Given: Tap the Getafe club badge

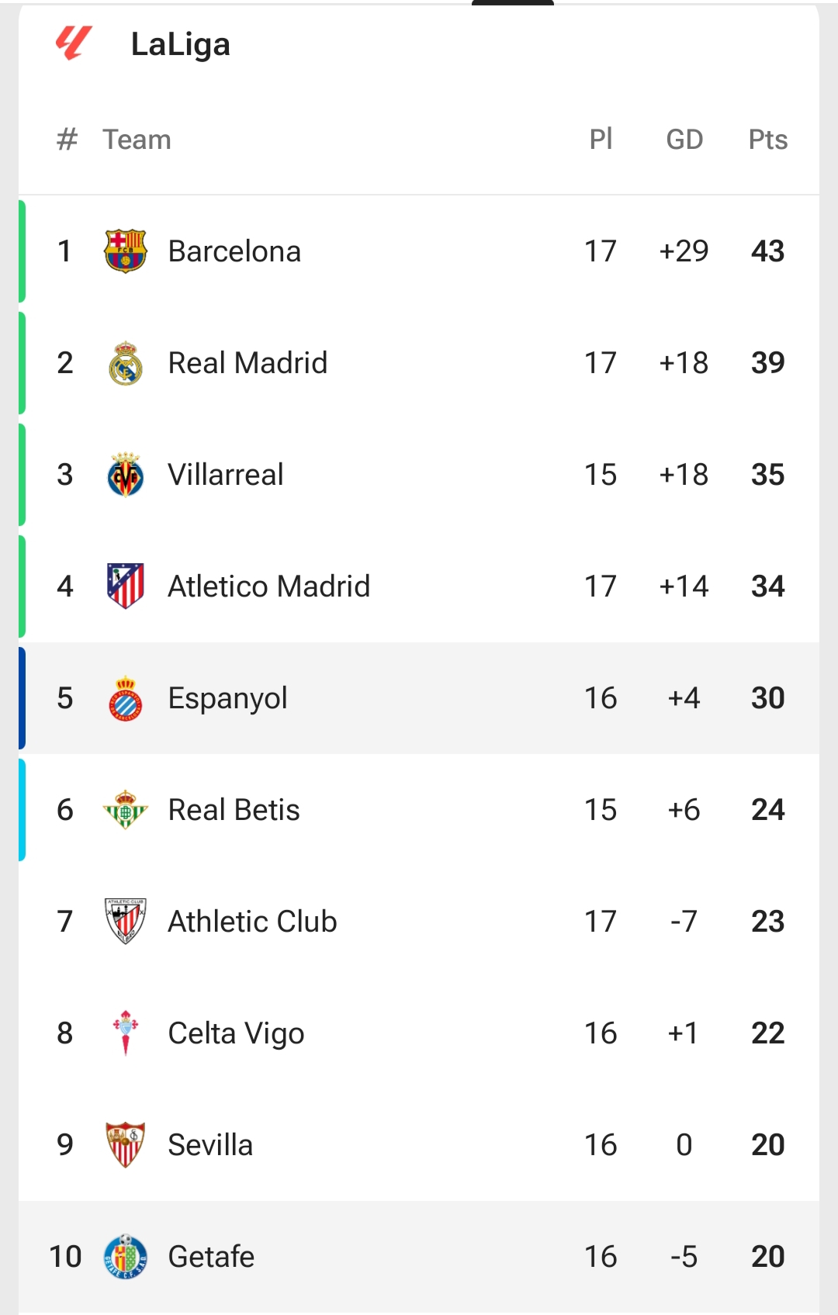Looking at the screenshot, I should point(125,1256).
